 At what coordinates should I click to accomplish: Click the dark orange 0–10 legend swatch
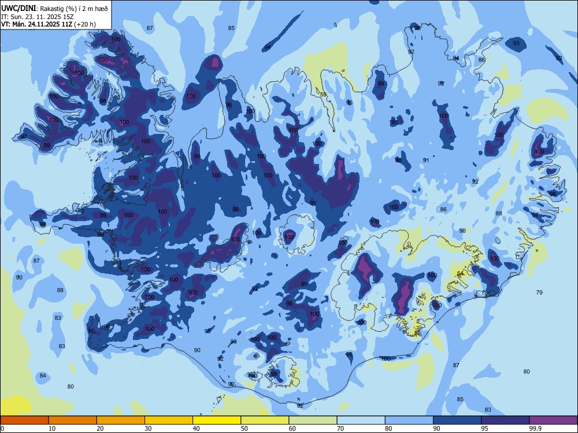click(x=24, y=420)
